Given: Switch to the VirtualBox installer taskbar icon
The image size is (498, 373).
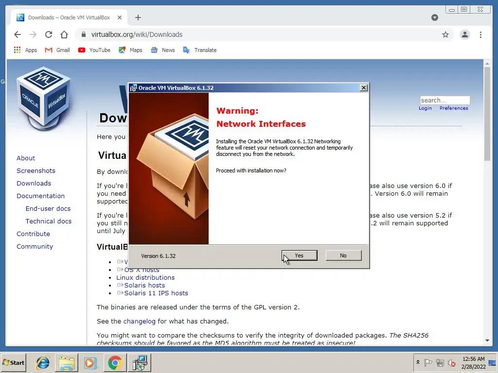Looking at the screenshot, I should 140,362.
